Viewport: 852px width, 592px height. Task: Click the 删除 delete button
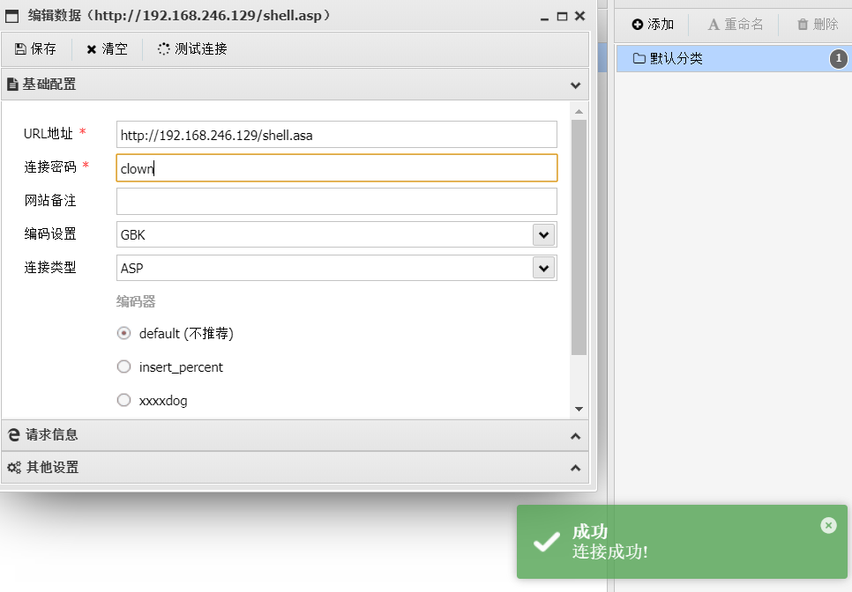click(818, 25)
